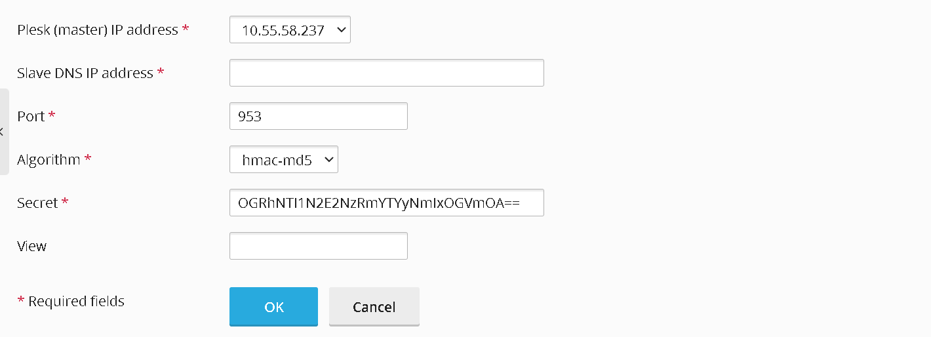Click the Cancel button
The height and width of the screenshot is (337, 931).
pyautogui.click(x=374, y=307)
